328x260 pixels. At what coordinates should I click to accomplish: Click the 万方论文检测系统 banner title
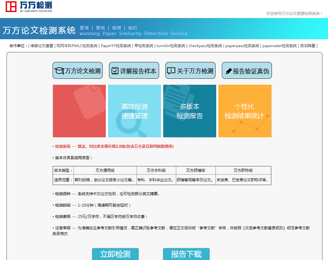click(39, 30)
